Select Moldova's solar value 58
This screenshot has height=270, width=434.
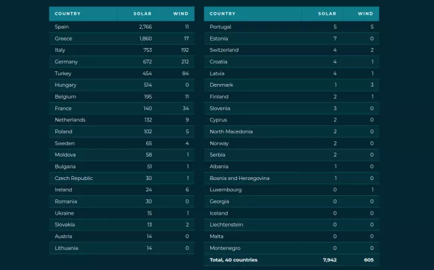click(149, 155)
